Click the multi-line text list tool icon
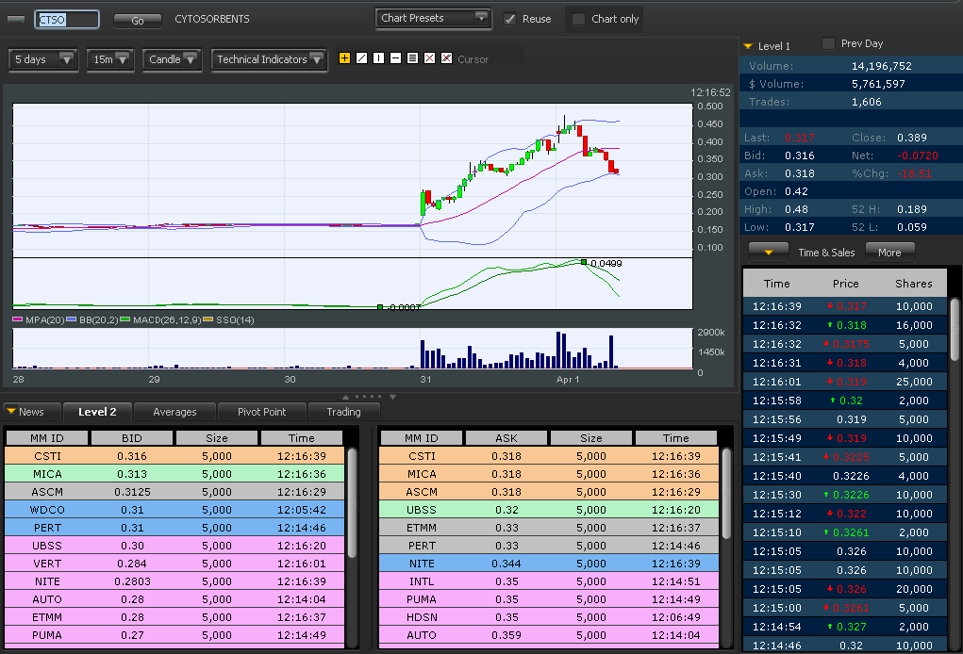Image resolution: width=963 pixels, height=654 pixels. tap(412, 58)
